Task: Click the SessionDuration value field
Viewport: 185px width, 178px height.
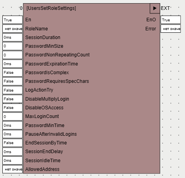Action: (x=13, y=37)
